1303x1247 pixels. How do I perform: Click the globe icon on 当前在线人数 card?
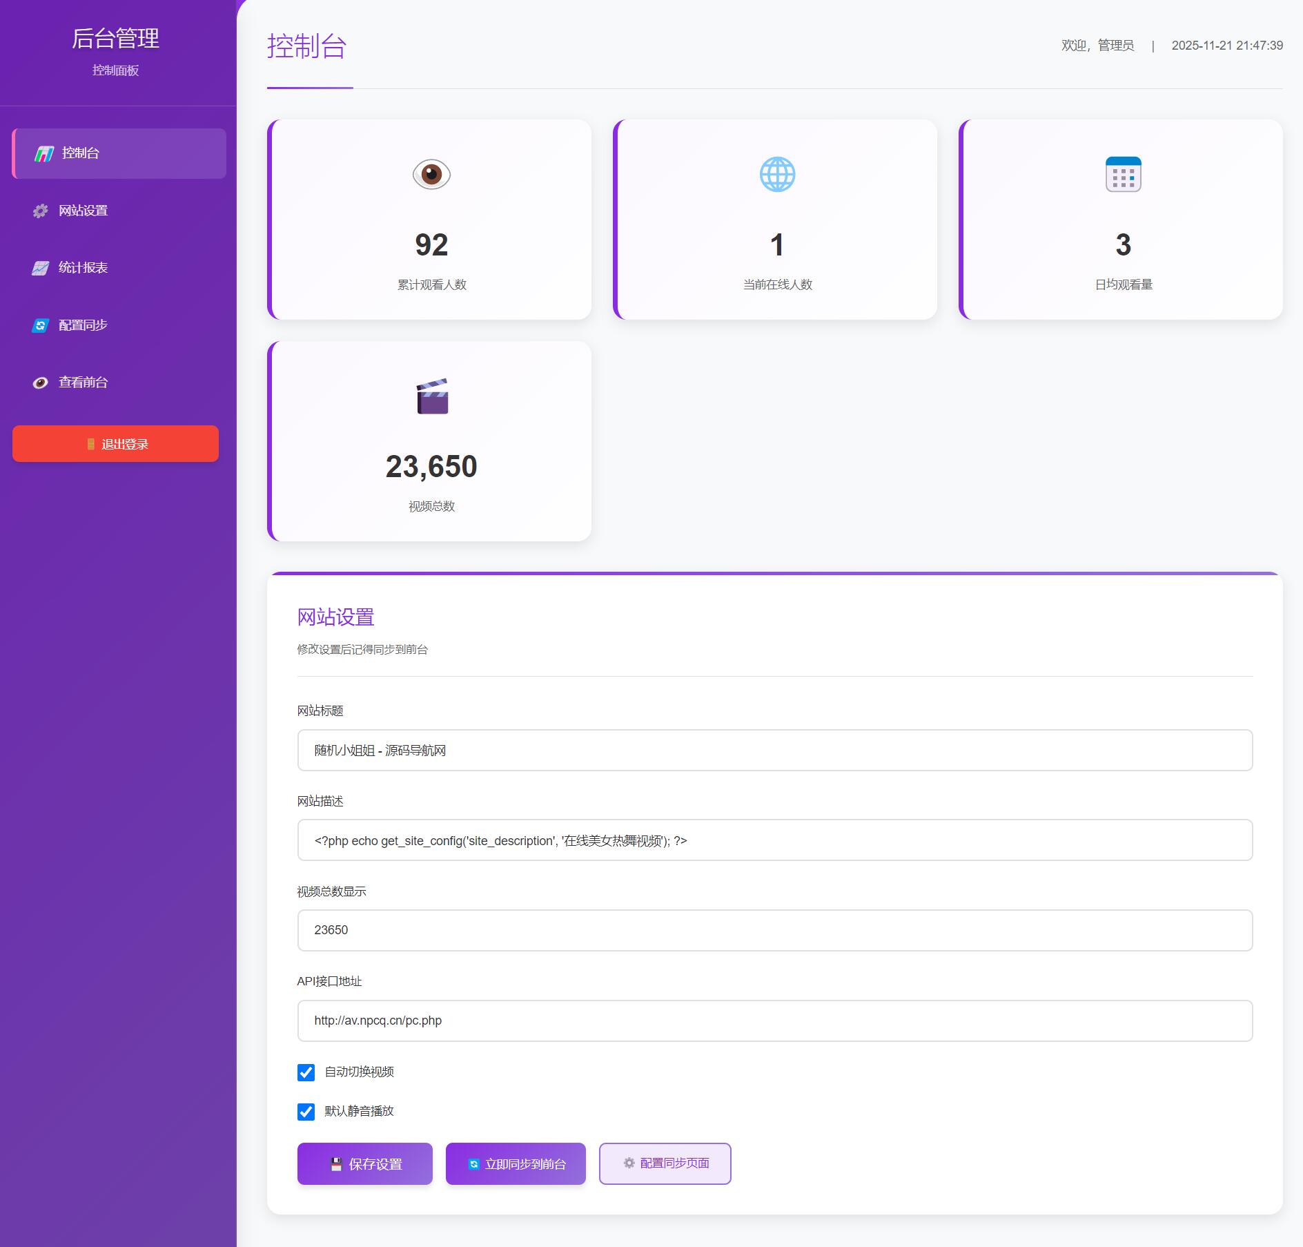click(x=777, y=174)
